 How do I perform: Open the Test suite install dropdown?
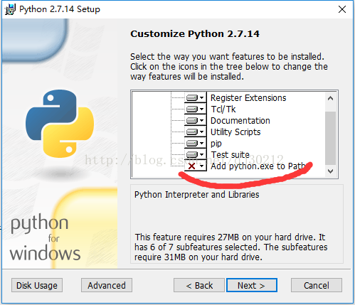(196, 154)
